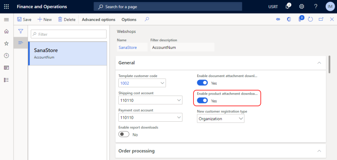Image resolution: width=337 pixels, height=160 pixels.
Task: Show filters funnel icon pane
Action: click(x=21, y=31)
